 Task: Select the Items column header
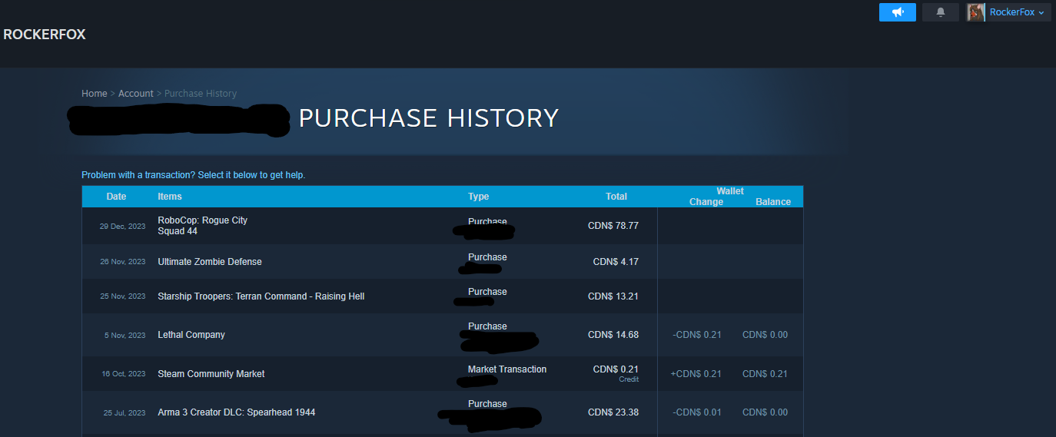[x=170, y=197]
